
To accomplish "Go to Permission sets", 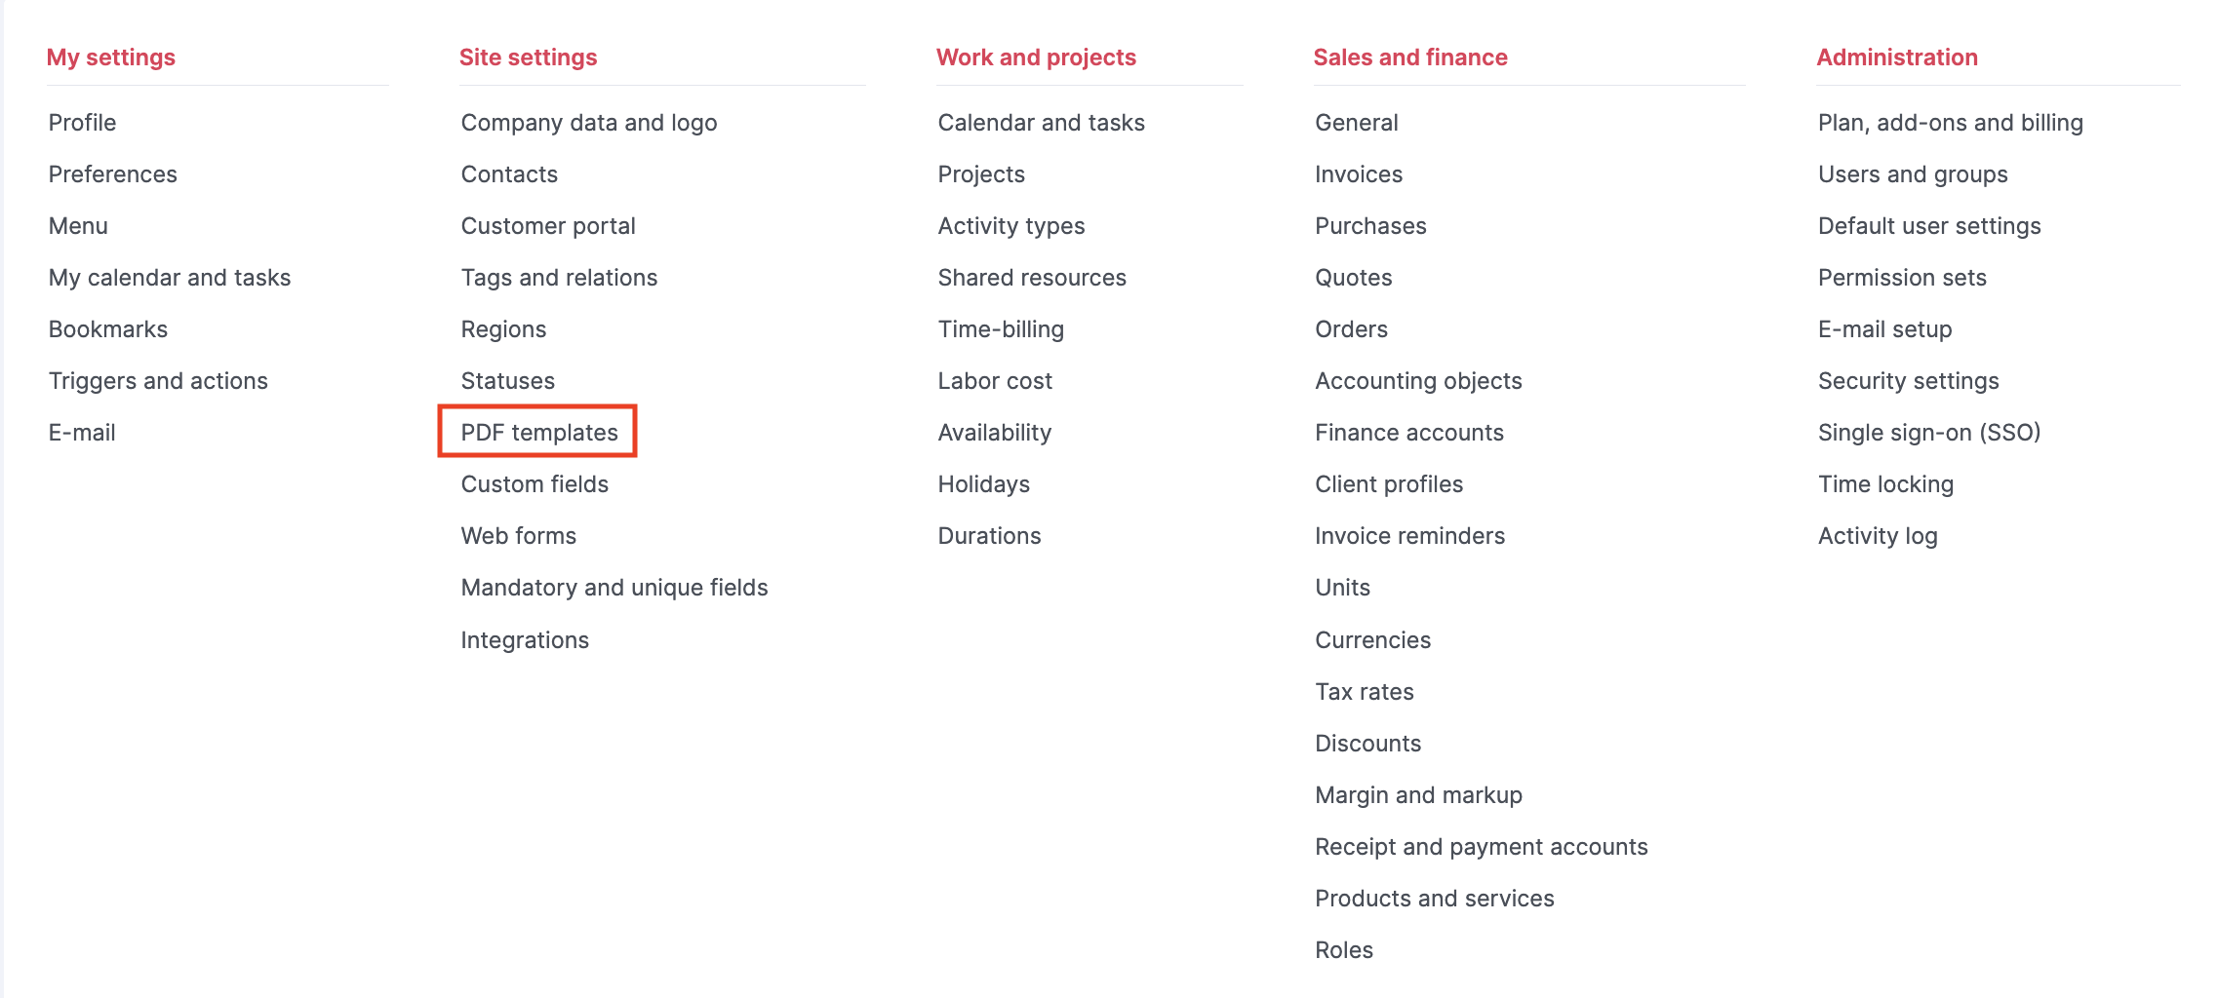I will pos(1901,277).
